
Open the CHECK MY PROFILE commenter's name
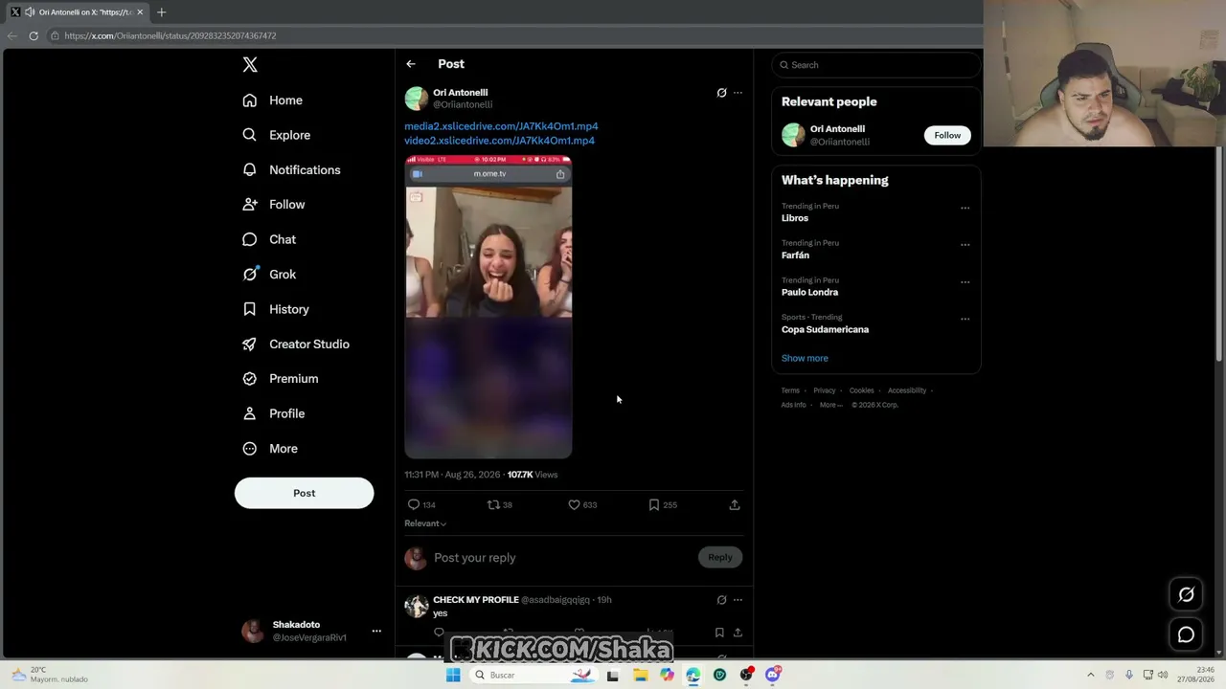click(x=476, y=600)
